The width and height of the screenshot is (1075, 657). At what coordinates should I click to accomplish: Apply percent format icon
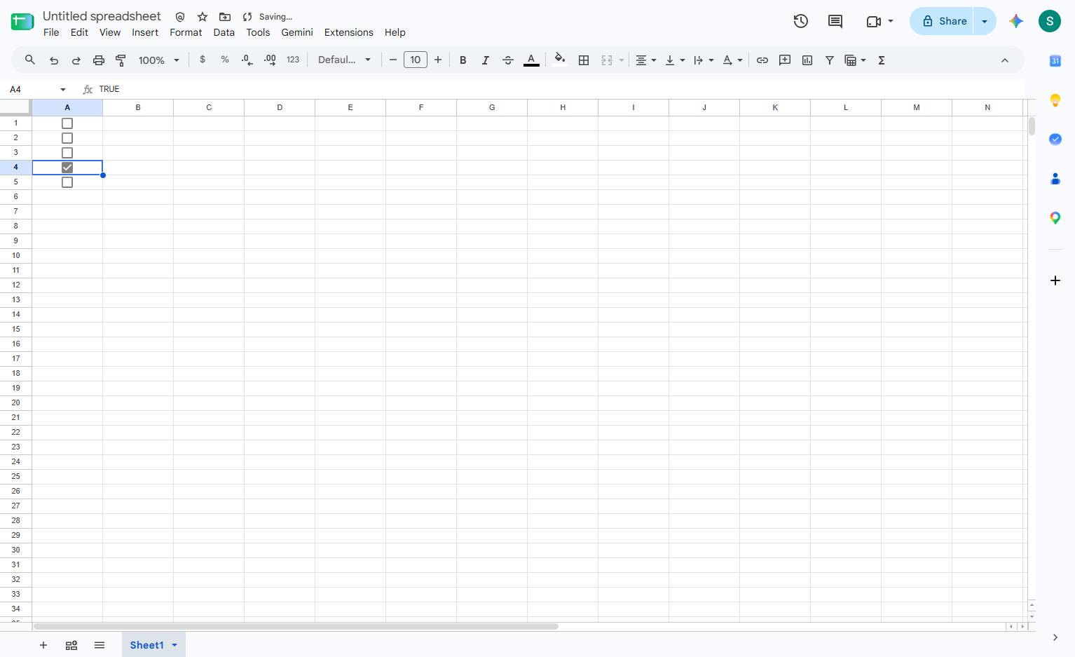(x=225, y=60)
